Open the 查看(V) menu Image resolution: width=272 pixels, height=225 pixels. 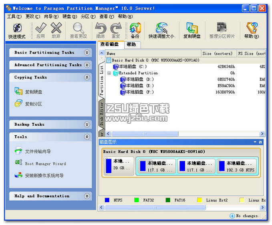[107, 17]
